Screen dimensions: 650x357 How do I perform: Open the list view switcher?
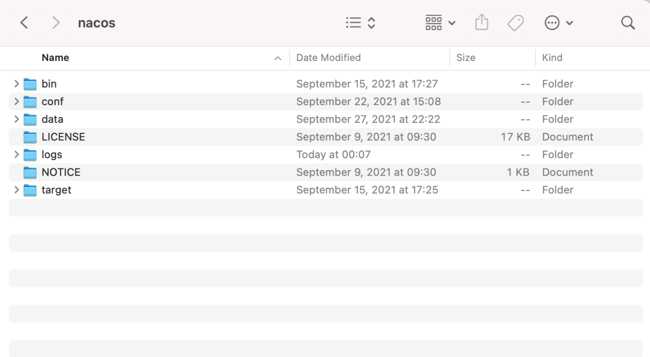click(361, 23)
